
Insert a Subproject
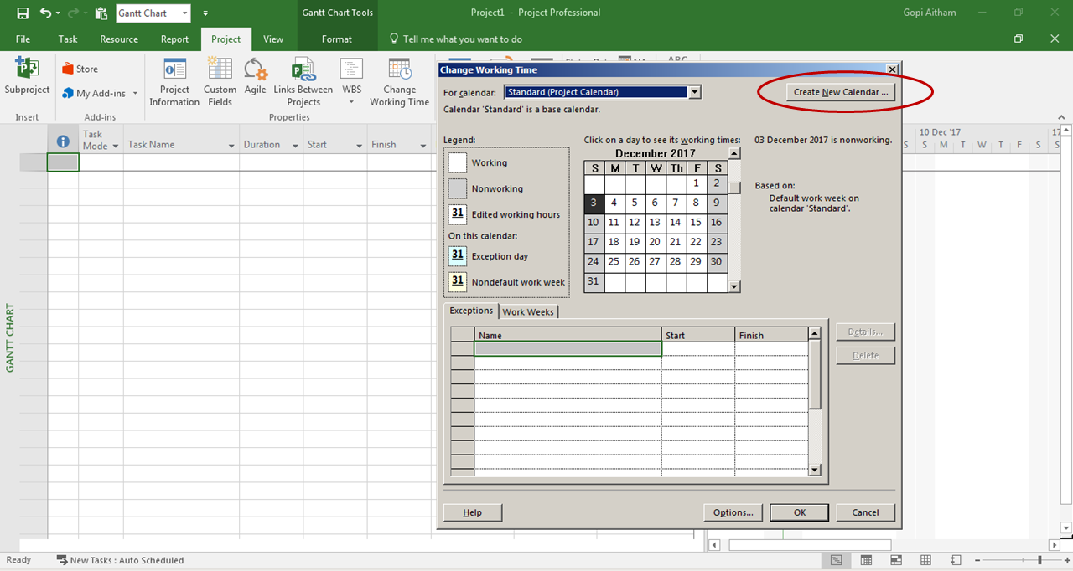pos(27,78)
